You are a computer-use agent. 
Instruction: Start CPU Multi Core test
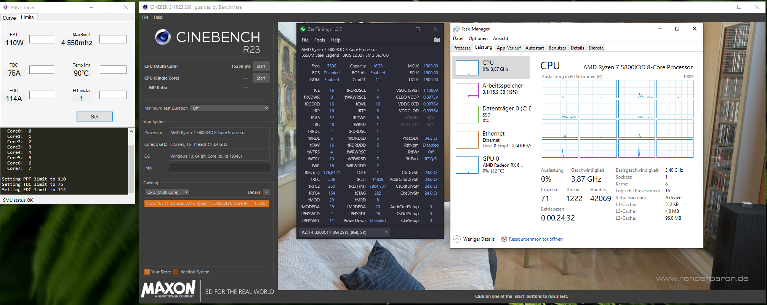click(261, 66)
